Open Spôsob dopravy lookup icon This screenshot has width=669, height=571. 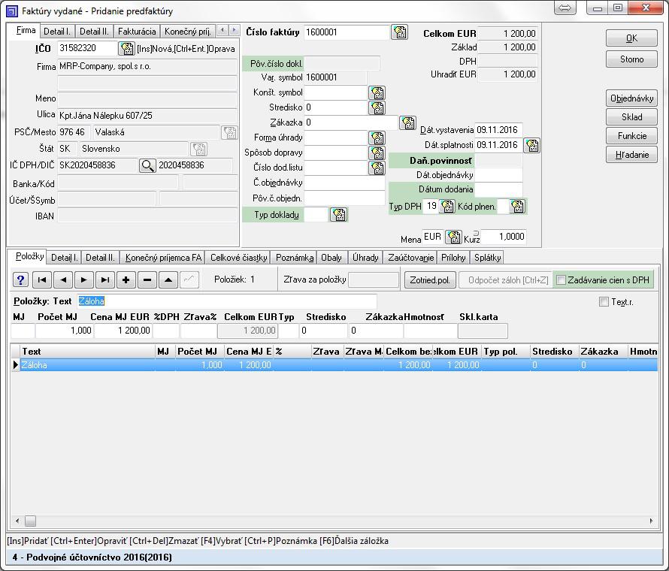[x=377, y=153]
